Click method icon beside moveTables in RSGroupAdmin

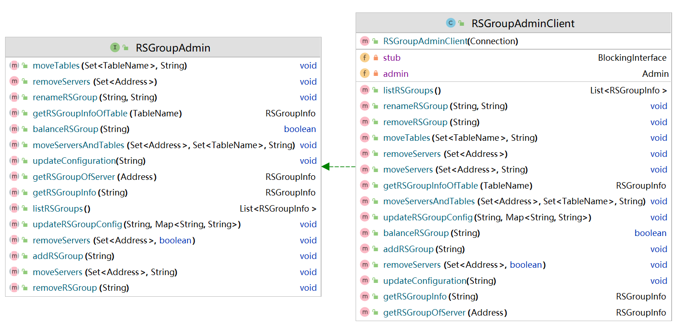14,66
